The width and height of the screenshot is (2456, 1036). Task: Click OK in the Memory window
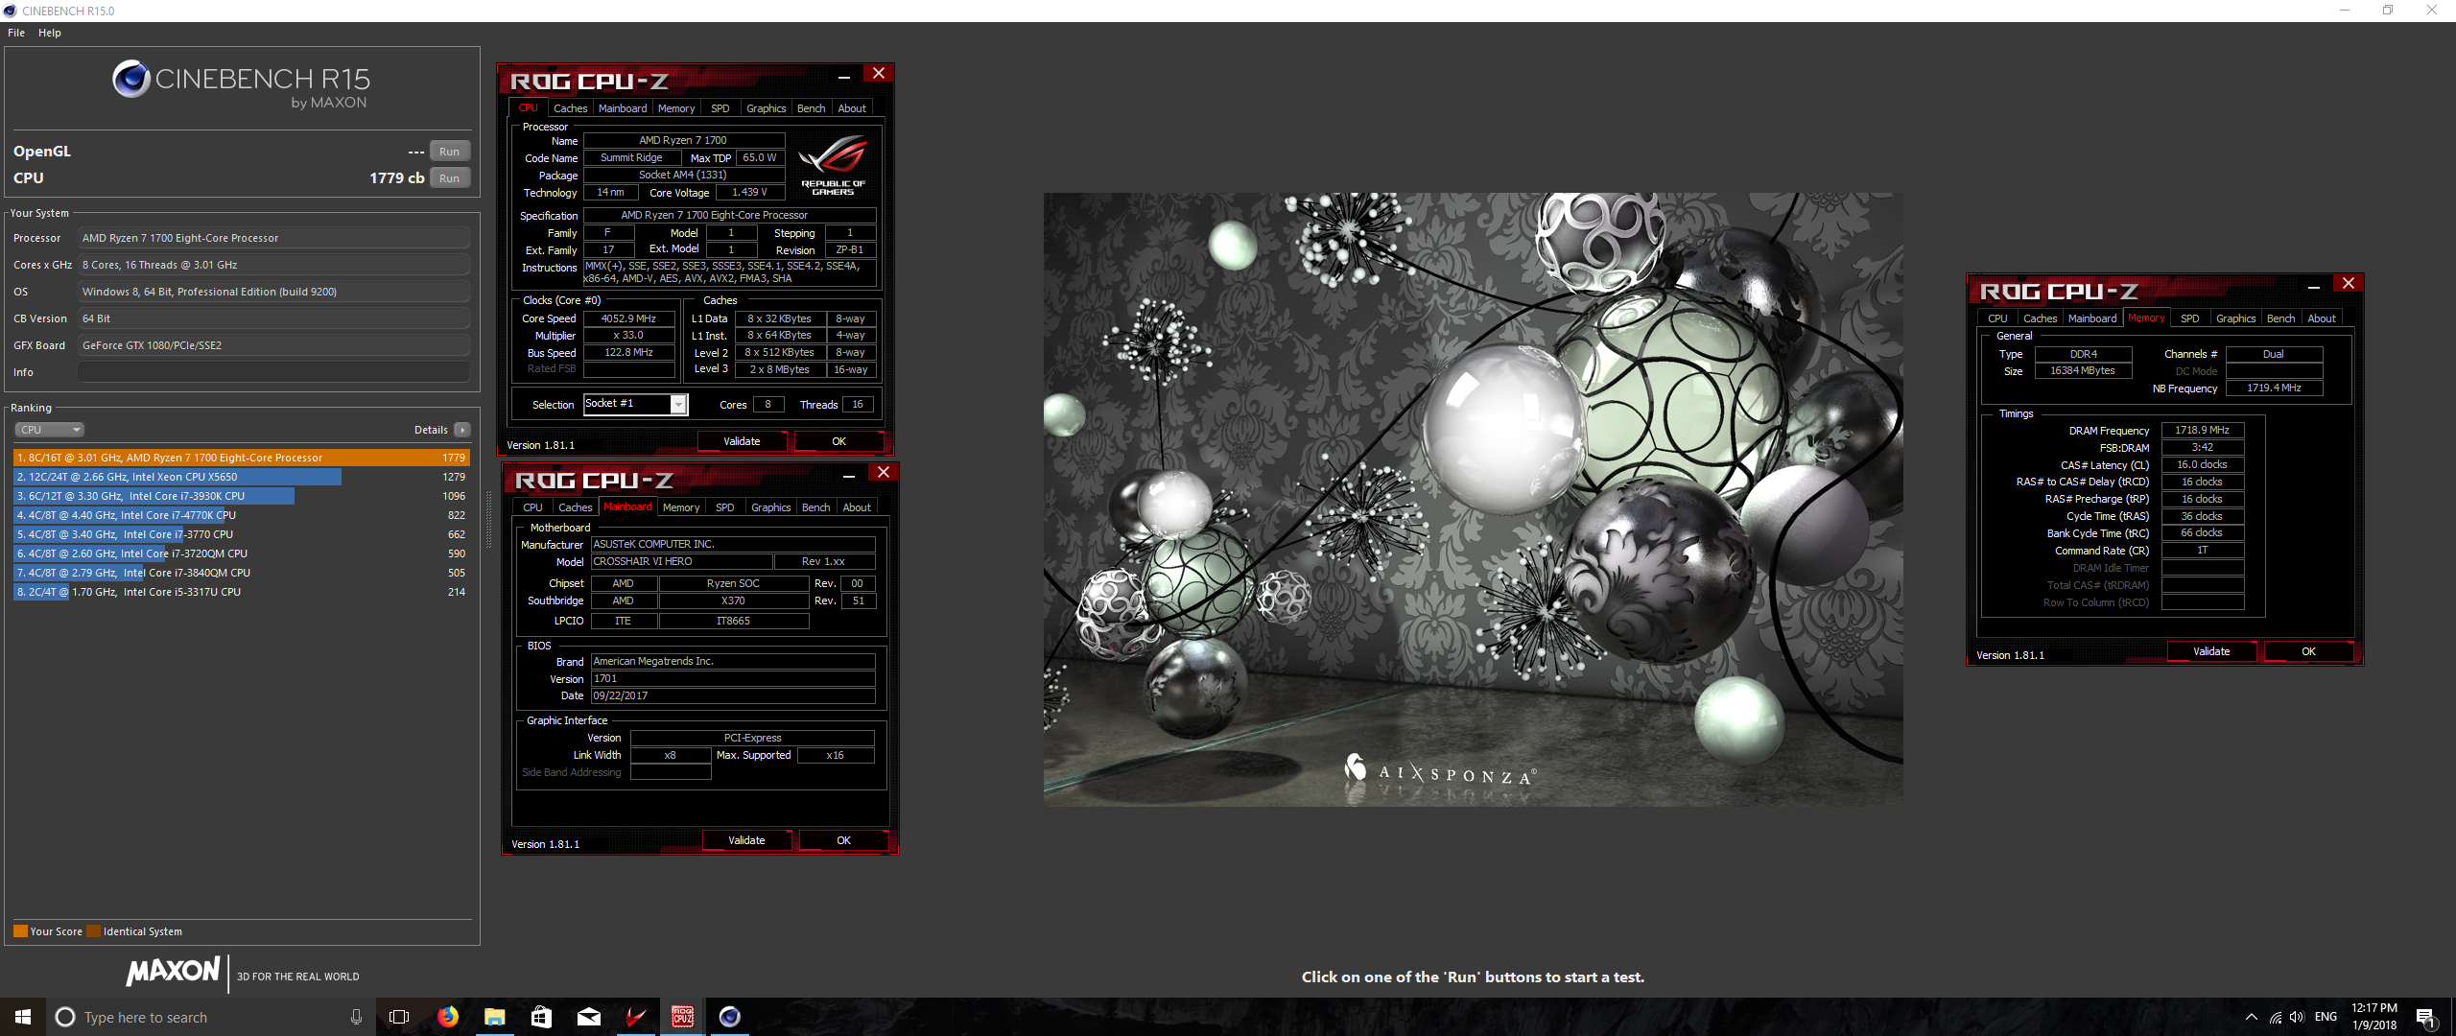2308,651
